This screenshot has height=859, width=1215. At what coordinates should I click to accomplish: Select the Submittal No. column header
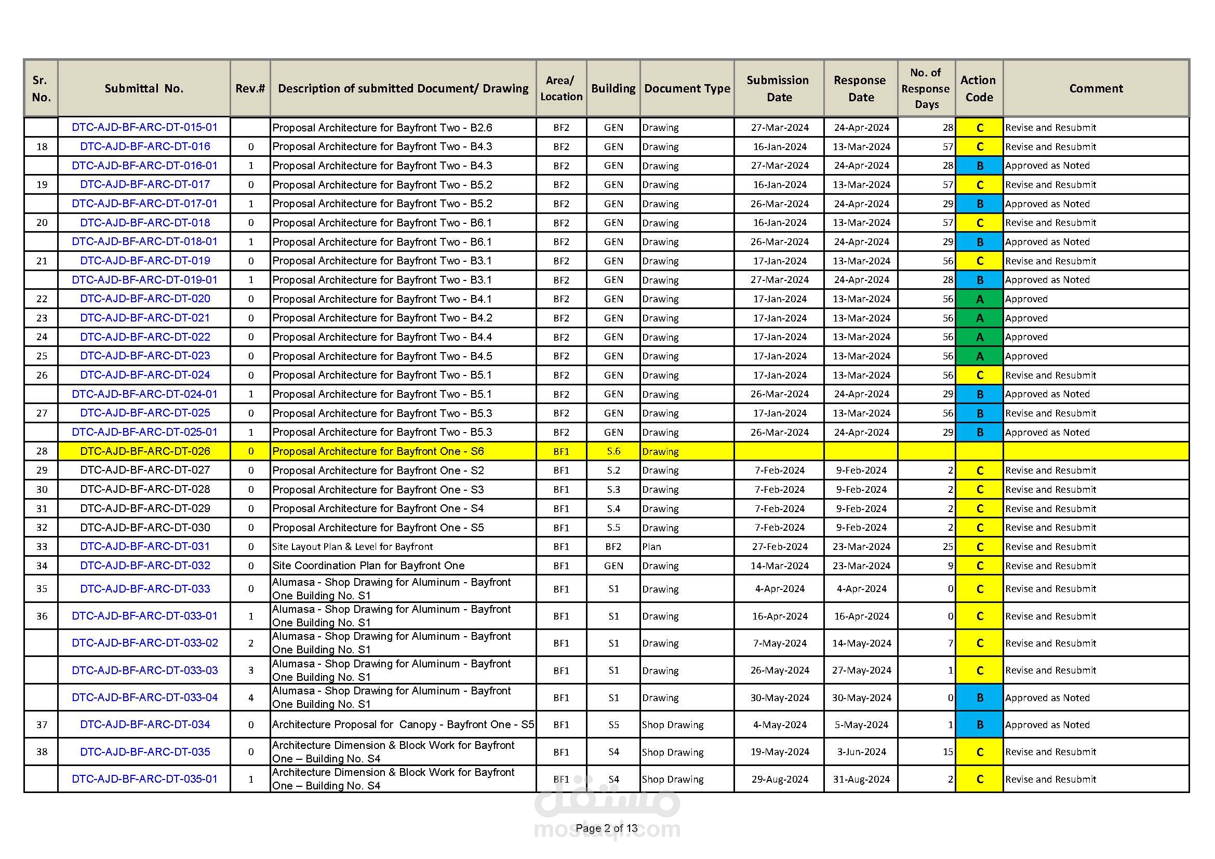[x=144, y=88]
